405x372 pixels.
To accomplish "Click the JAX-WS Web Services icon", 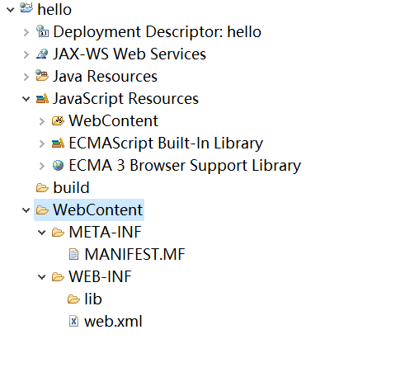I will [42, 54].
